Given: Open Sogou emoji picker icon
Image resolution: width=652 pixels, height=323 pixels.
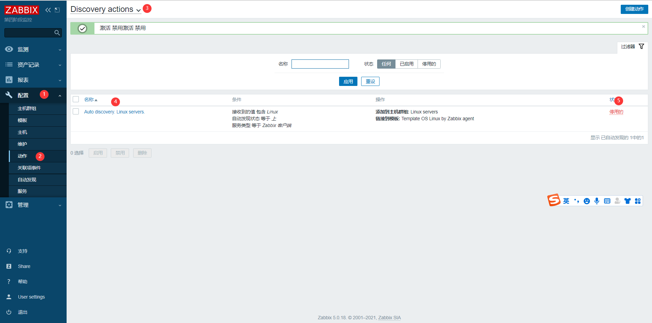Looking at the screenshot, I should [x=587, y=201].
